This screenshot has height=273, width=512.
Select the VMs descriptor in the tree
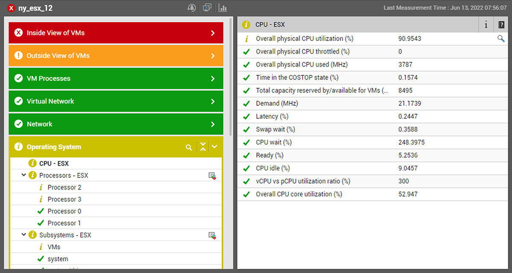tap(54, 247)
